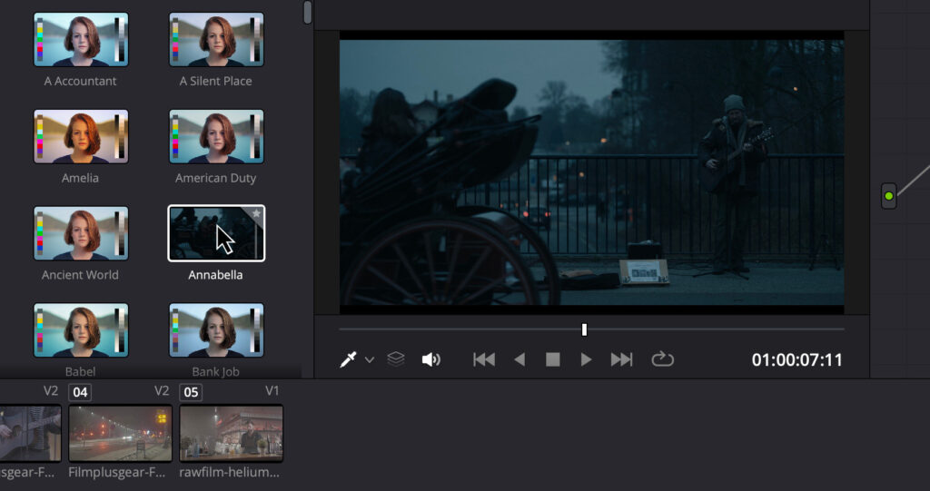Skip to the last frame button
Image resolution: width=930 pixels, height=491 pixels.
pos(621,359)
